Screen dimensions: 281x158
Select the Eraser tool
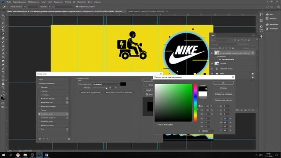click(3, 53)
